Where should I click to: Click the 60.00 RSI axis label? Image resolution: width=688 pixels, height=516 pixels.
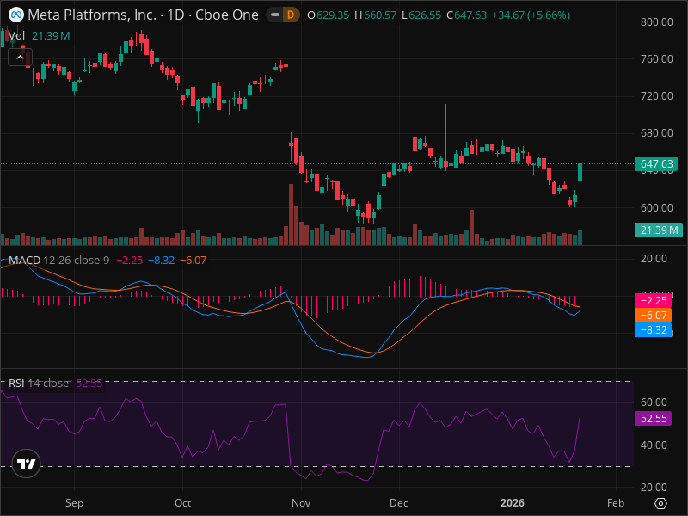click(654, 402)
